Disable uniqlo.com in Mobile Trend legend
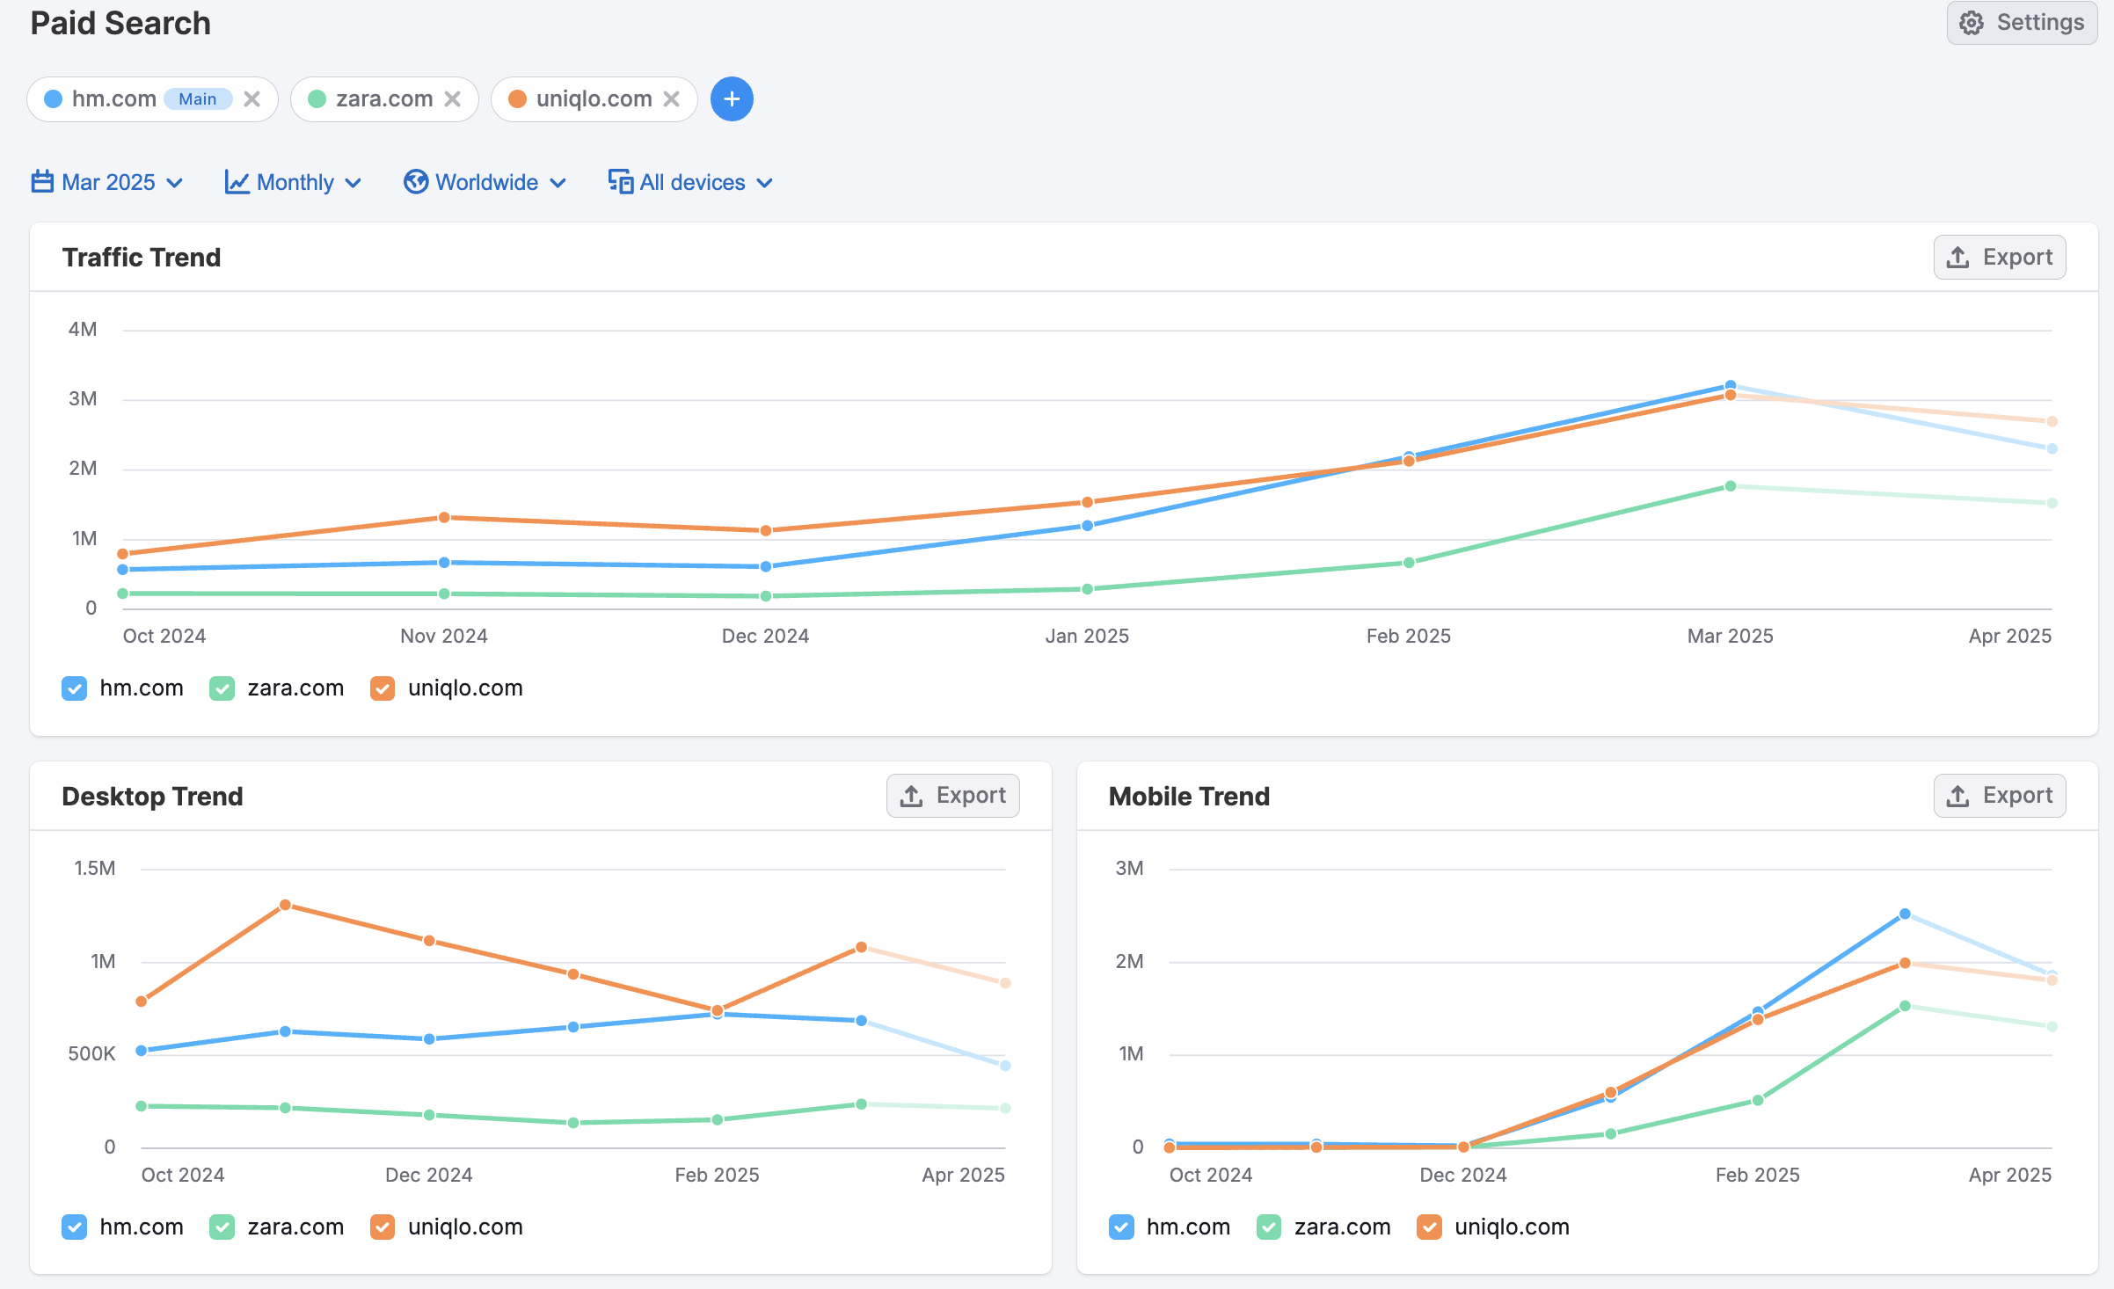The height and width of the screenshot is (1289, 2114). 1430,1227
